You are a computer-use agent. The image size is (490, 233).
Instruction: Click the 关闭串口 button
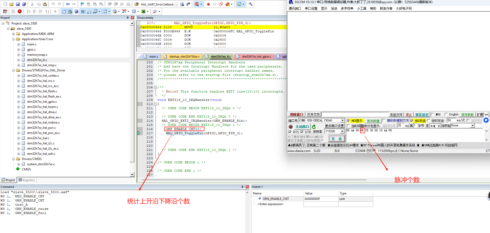pos(302,127)
